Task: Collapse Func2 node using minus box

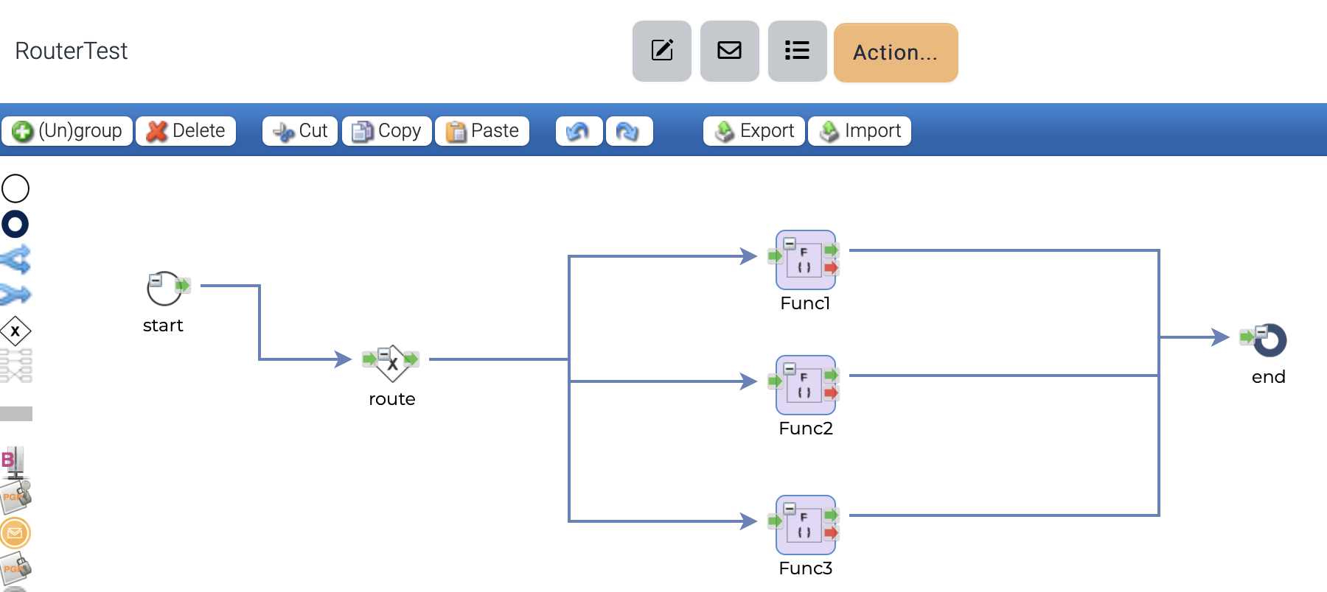Action: click(x=790, y=368)
